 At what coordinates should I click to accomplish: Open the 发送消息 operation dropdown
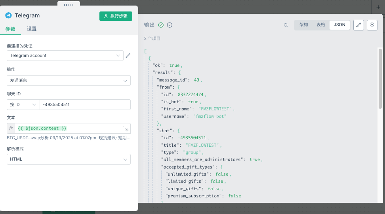click(69, 81)
